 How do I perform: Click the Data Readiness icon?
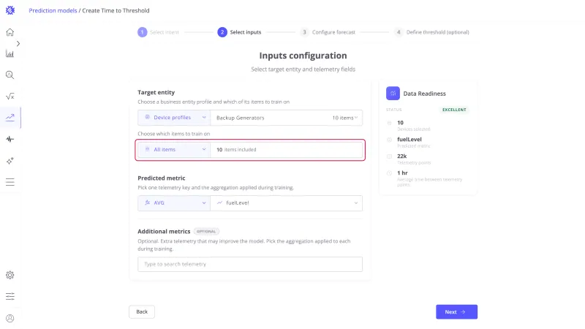click(393, 94)
